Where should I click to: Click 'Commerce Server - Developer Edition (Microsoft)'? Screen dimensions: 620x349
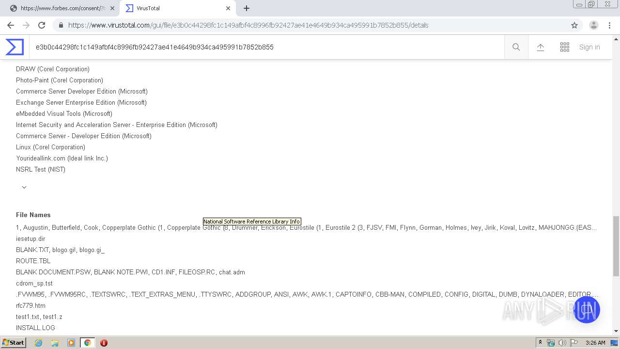84,136
